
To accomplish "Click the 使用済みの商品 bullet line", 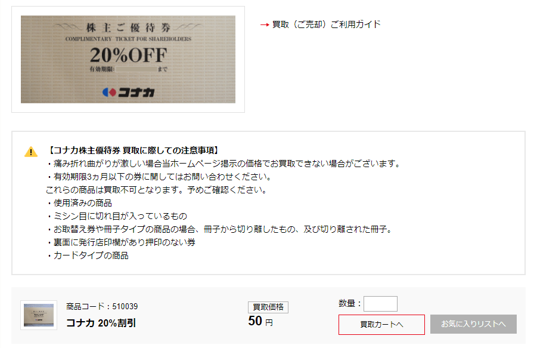I will tap(80, 203).
